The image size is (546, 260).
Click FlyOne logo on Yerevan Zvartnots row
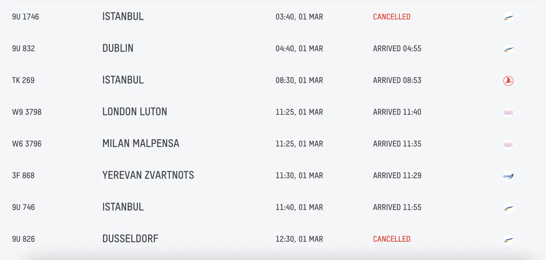coord(508,176)
